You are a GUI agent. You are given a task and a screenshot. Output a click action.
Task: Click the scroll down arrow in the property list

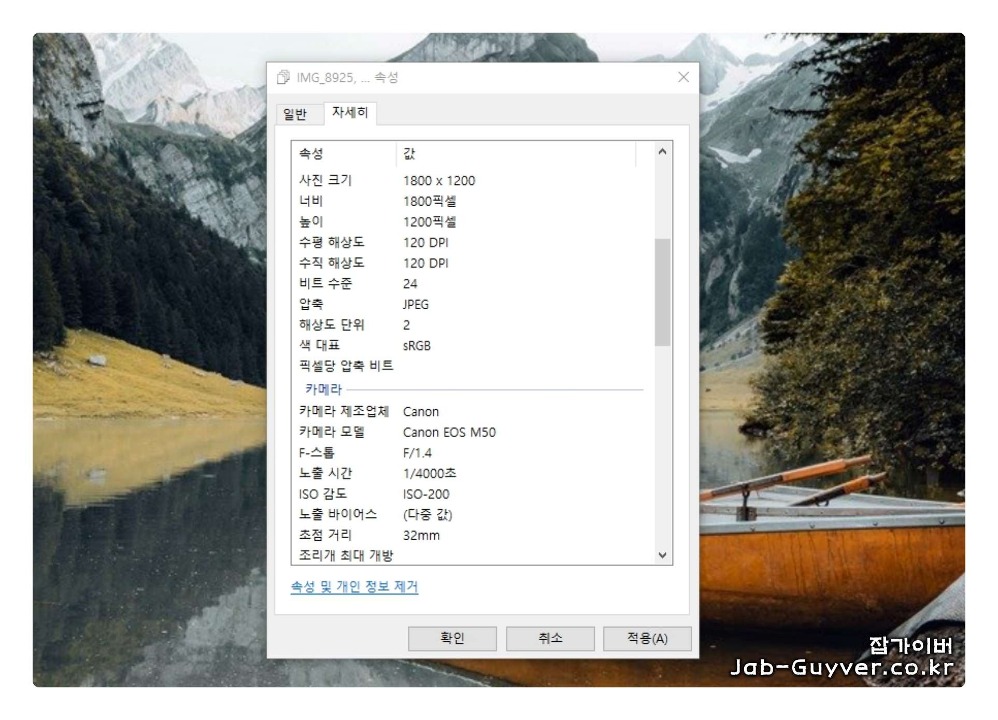click(662, 555)
